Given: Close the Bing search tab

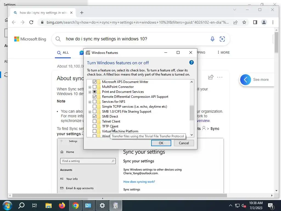Looking at the screenshot, I should coord(71,13).
